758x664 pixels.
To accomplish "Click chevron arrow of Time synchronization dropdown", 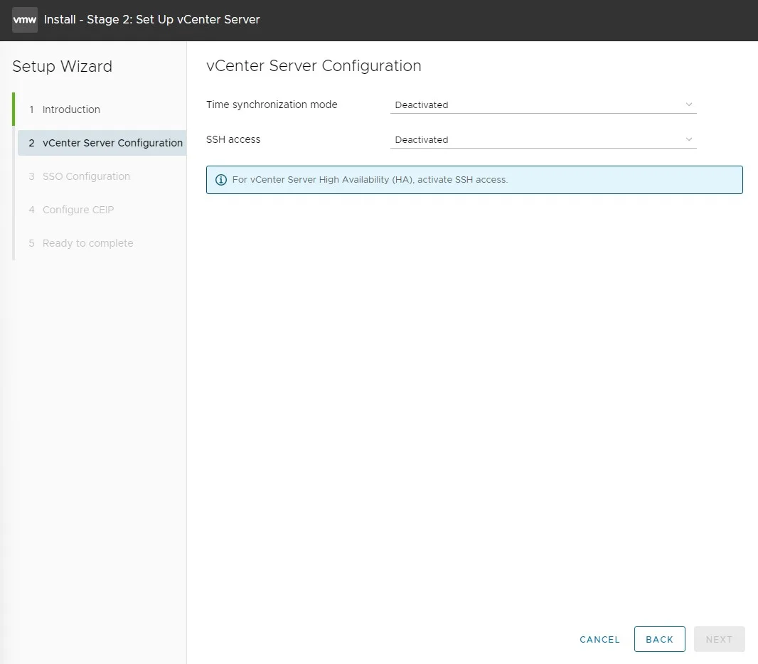I will click(x=688, y=105).
